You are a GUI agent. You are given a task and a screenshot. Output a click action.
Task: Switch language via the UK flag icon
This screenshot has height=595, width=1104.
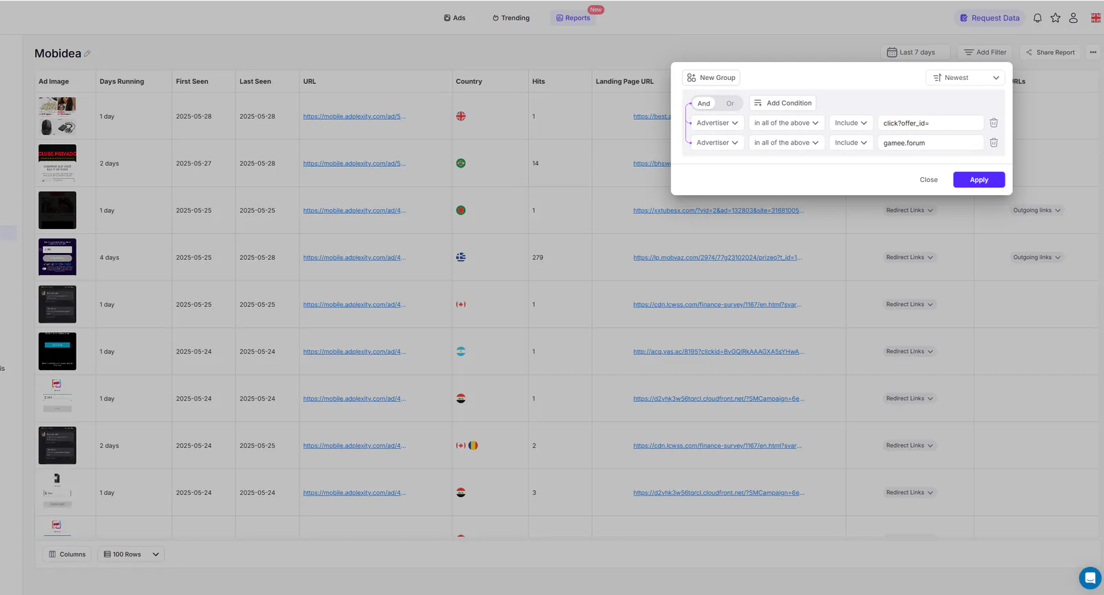(1096, 18)
